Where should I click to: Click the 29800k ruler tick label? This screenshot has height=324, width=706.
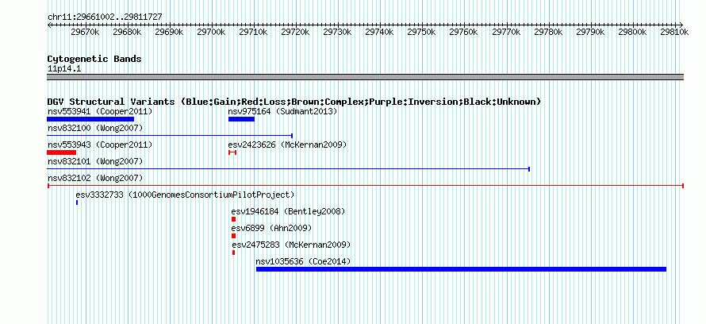(x=632, y=32)
